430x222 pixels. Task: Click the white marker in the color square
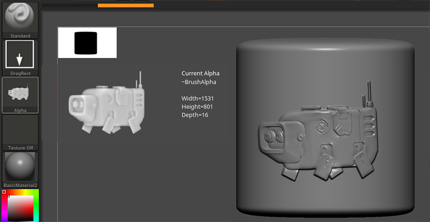point(8,196)
